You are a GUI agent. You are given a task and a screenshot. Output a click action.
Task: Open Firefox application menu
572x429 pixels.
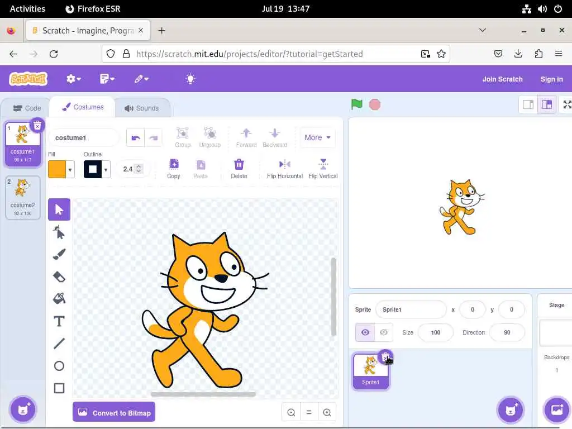coord(558,54)
